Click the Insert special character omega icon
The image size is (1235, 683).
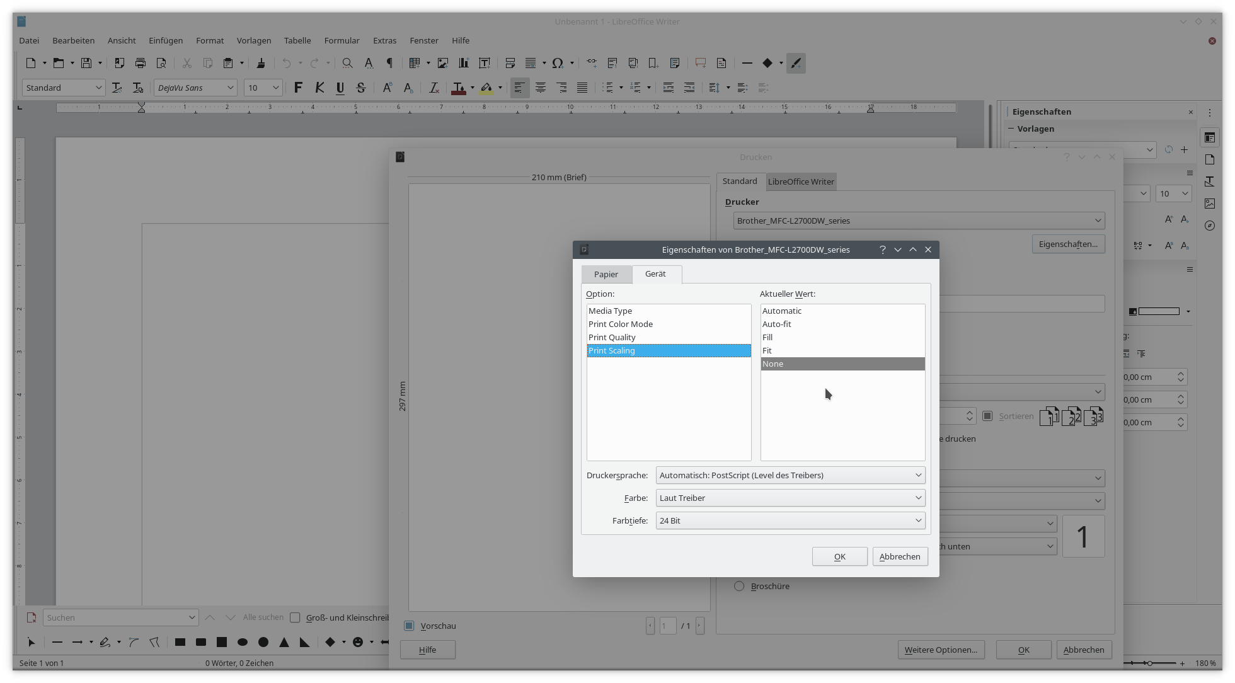[558, 63]
